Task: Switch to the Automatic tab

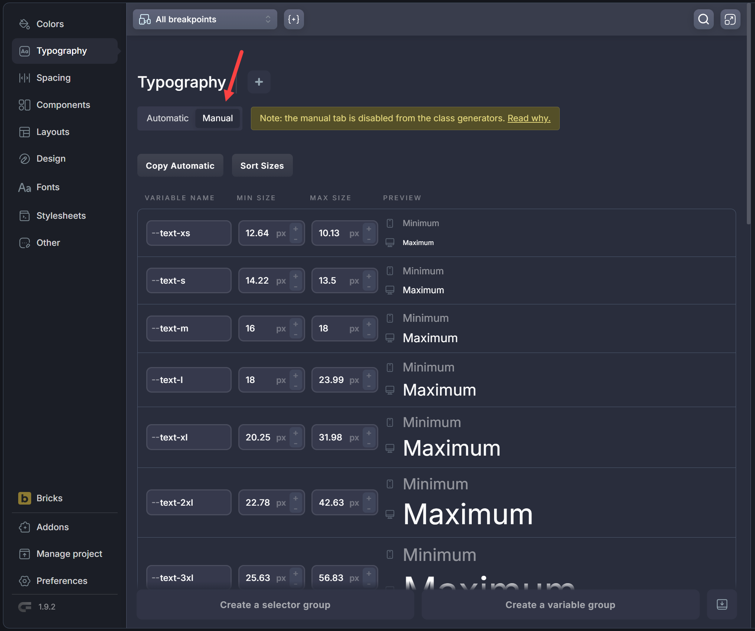Action: click(167, 118)
